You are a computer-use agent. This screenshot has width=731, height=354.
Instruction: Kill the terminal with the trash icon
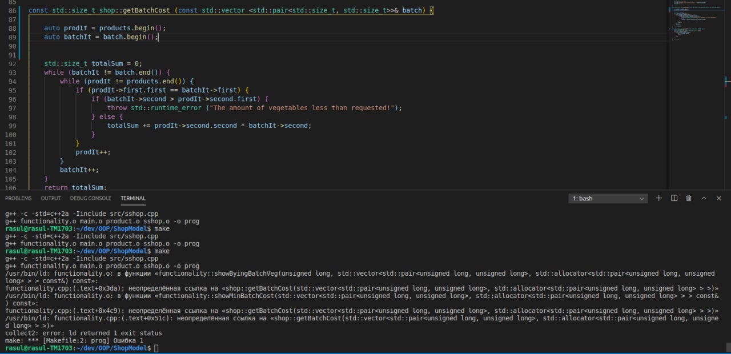pos(689,198)
